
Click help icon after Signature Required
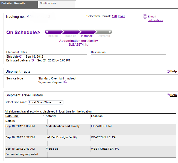point(66,82)
